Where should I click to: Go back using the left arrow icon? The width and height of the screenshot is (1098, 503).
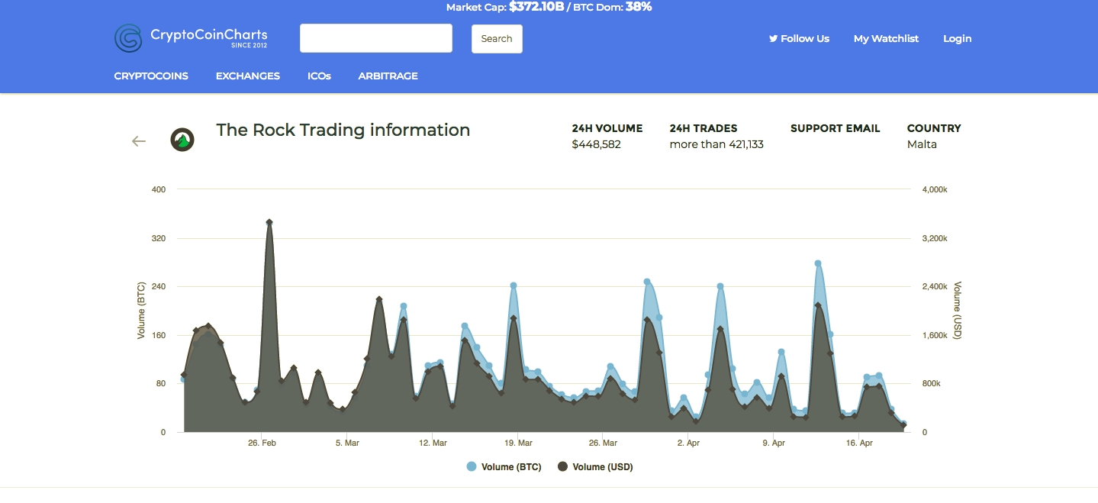coord(138,141)
